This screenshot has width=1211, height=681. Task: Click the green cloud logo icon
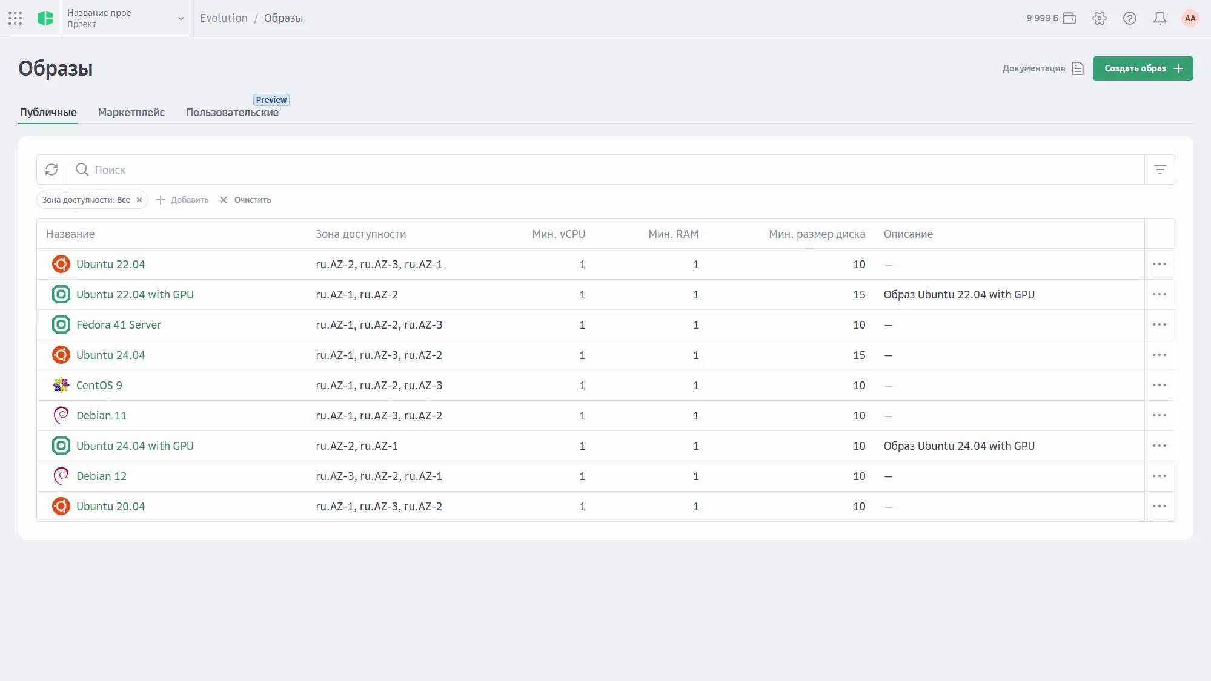(45, 18)
